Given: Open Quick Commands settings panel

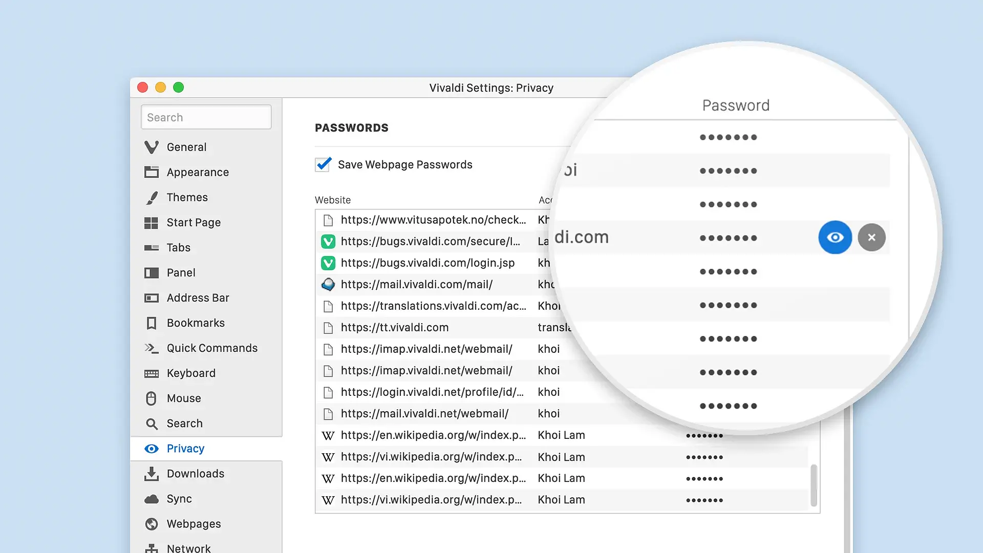Looking at the screenshot, I should click(x=212, y=348).
